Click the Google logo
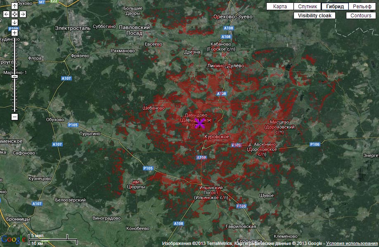This screenshot has width=379, height=247. pyautogui.click(x=13, y=239)
